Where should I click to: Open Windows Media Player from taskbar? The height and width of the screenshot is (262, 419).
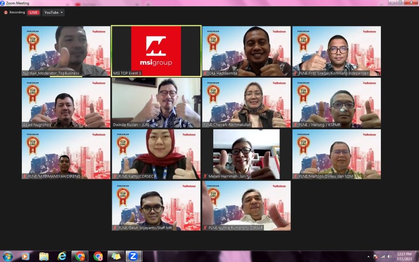coord(25,256)
